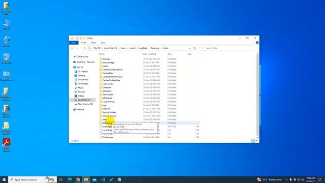
Task: Switch to the Large icons view layout icon
Action: coord(256,141)
